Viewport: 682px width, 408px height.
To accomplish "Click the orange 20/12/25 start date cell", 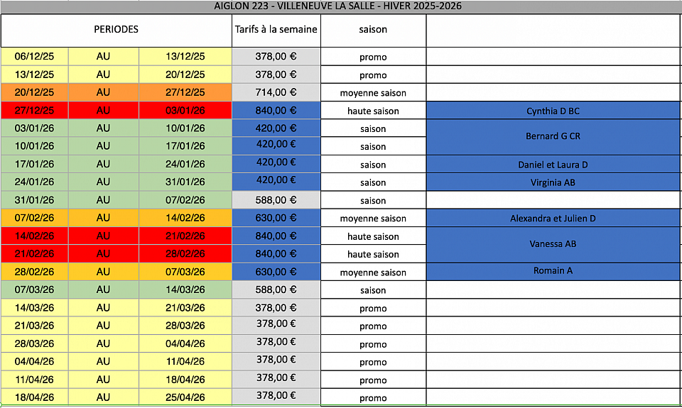I will pyautogui.click(x=34, y=92).
